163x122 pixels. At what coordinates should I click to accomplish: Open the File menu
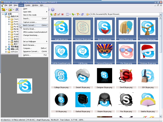(6, 5)
